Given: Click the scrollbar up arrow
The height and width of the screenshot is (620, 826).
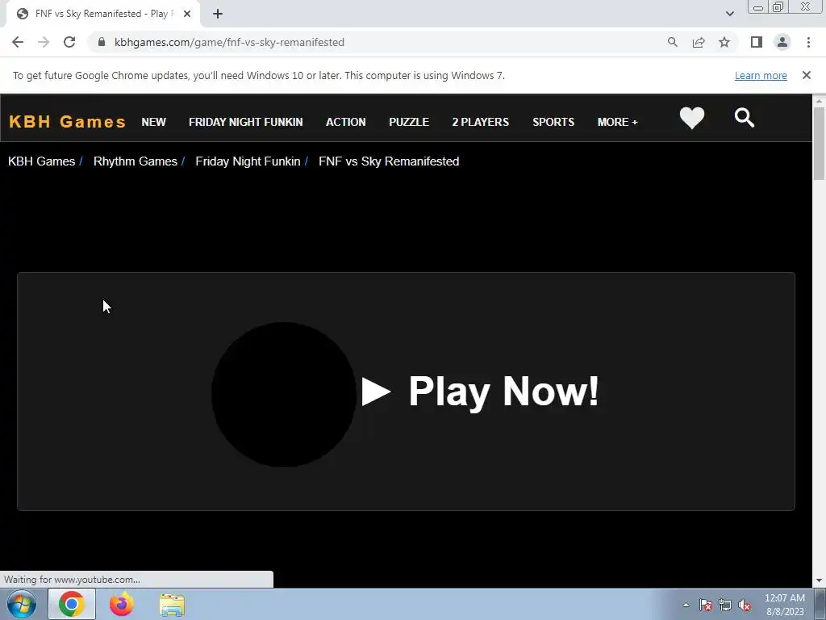Looking at the screenshot, I should tap(820, 100).
